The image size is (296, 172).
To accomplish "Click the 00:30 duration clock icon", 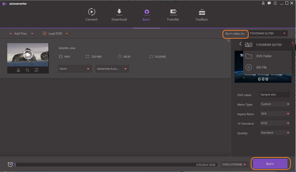I will [120, 56].
